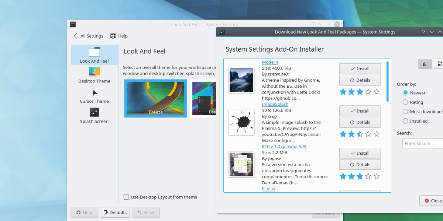Screen dimensions: 443x221
Task: Open context help in download dialog titlebar
Action: click(x=424, y=32)
